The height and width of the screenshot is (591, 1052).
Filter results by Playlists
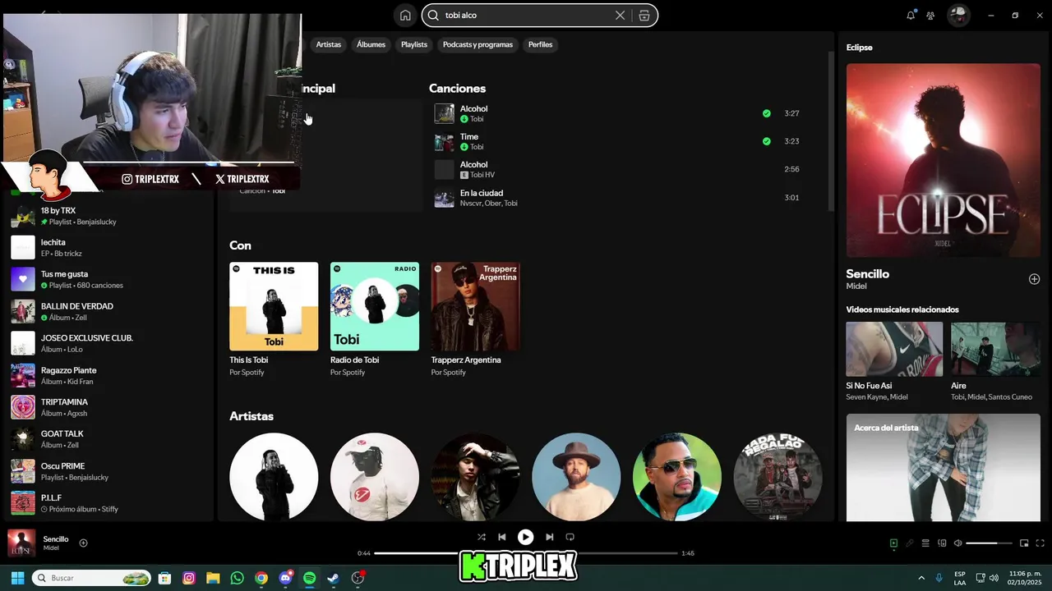[414, 44]
